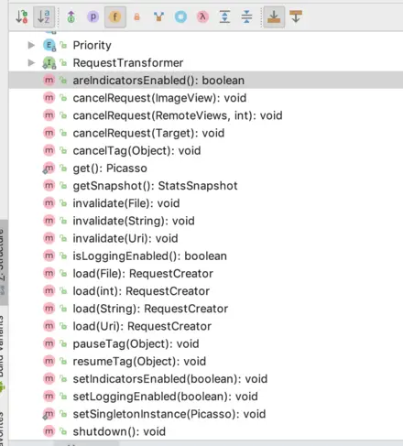Click public visibility icon beside load(Uri)
The width and height of the screenshot is (403, 446).
63,326
